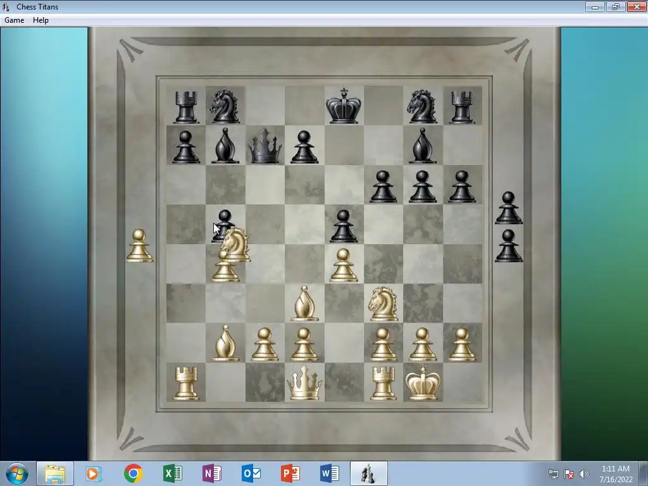Open Google Chrome from the taskbar
Image resolution: width=648 pixels, height=486 pixels.
[x=133, y=473]
